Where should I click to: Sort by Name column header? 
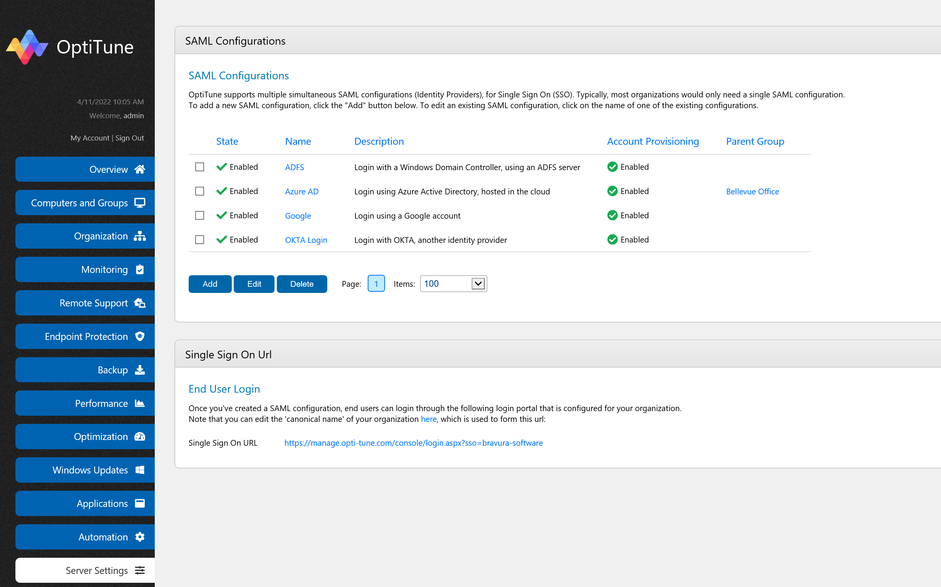pyautogui.click(x=298, y=141)
